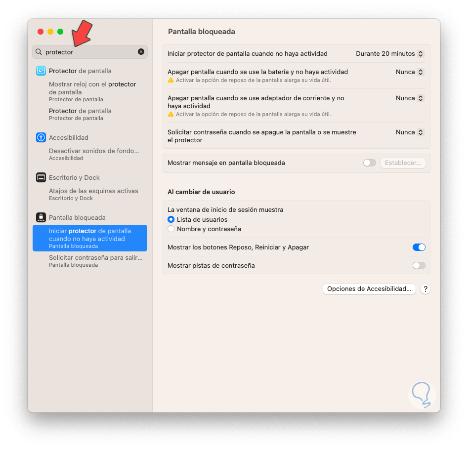Click the magnifying glass search icon

pos(39,52)
